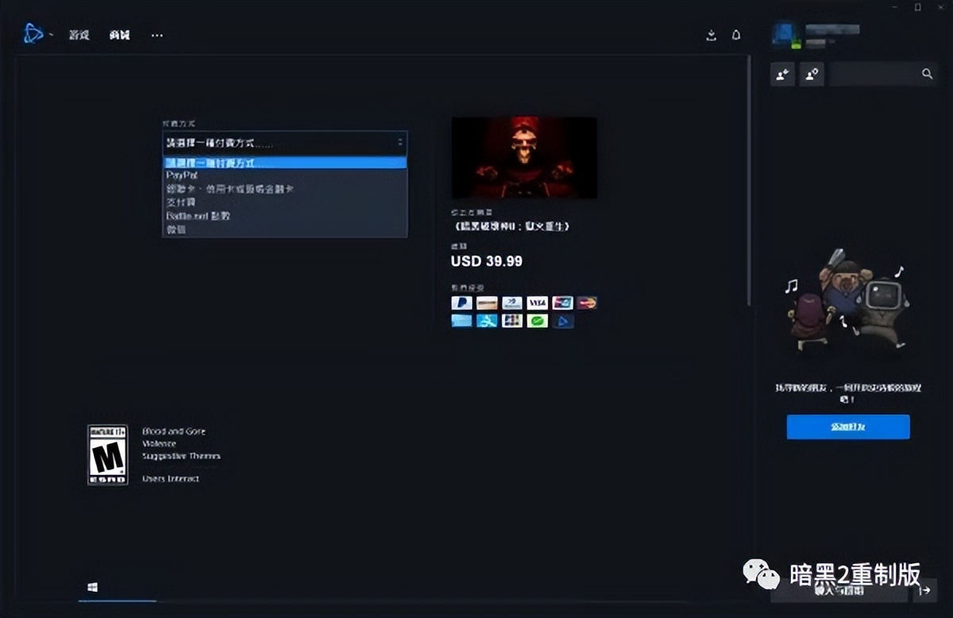953x618 pixels.
Task: Open the Battle.net logo menu
Action: click(33, 34)
